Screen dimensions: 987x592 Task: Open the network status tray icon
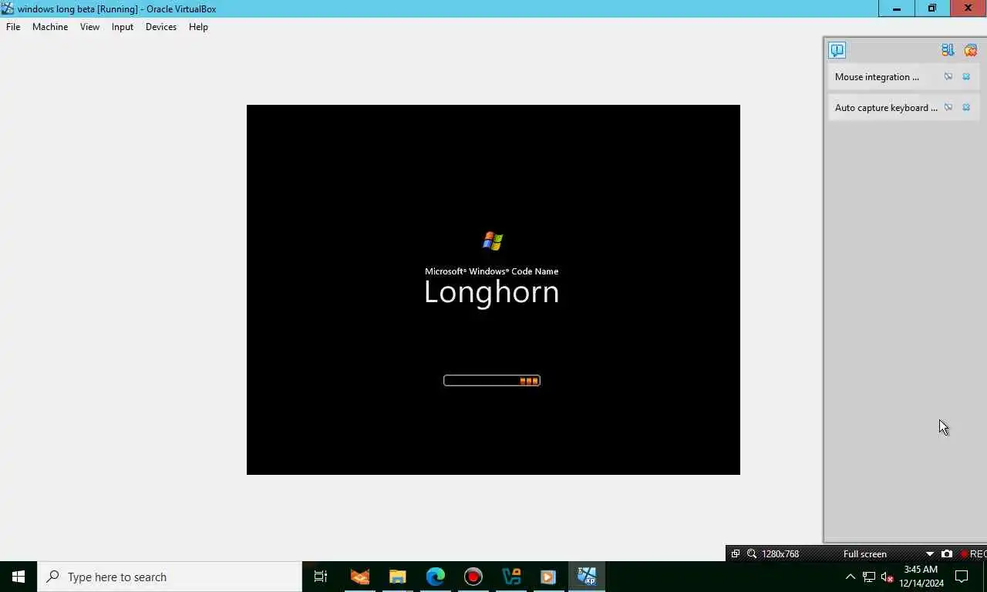pos(869,577)
